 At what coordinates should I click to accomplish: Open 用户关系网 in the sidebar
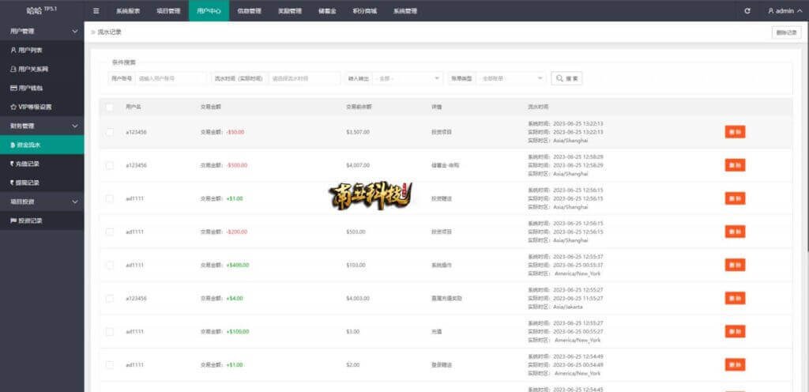pos(36,69)
